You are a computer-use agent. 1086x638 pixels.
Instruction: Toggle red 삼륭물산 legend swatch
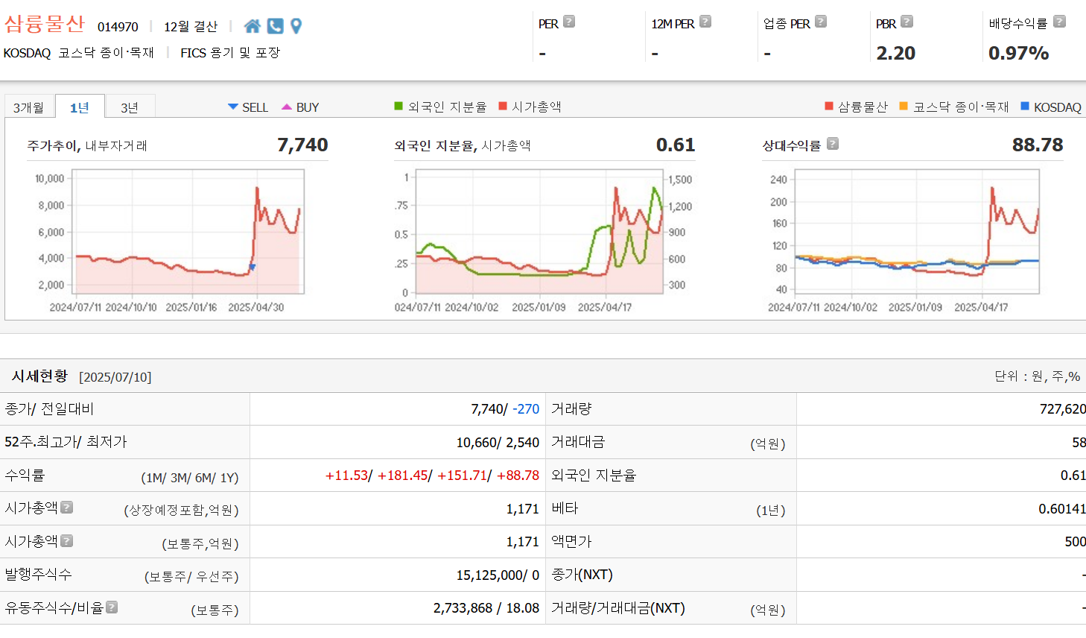(x=829, y=106)
